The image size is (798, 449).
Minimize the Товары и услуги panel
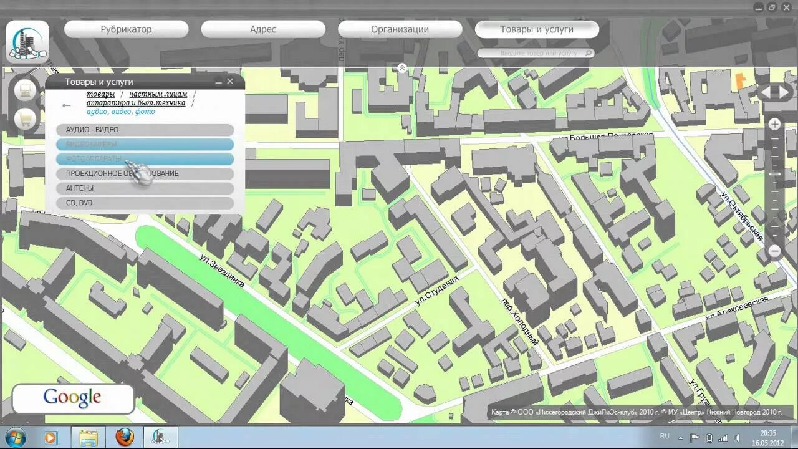219,82
